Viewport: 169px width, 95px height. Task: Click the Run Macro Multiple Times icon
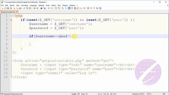tap(97, 8)
